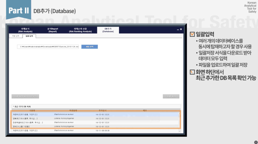Click the 일괄 저장 서식 다운로드 button
Viewport: 258px width, 144px height.
point(25,96)
